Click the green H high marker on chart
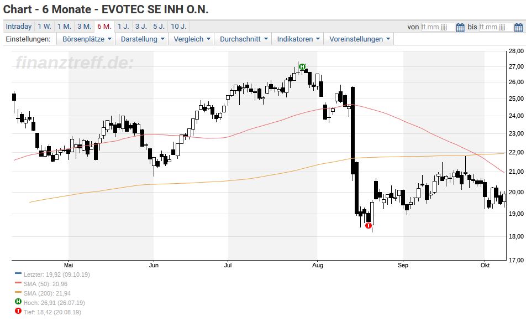This screenshot has height=321, width=526. [302, 66]
